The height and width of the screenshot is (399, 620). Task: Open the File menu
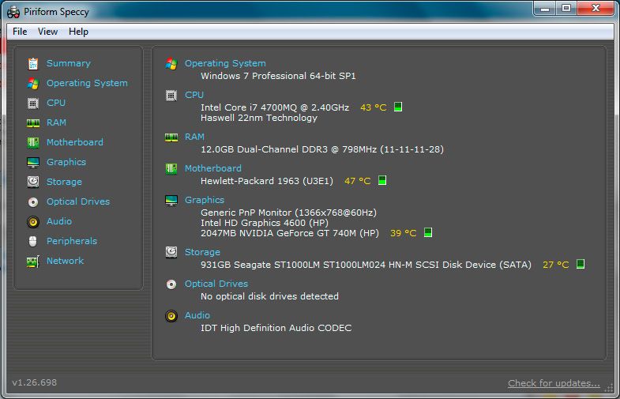click(20, 32)
